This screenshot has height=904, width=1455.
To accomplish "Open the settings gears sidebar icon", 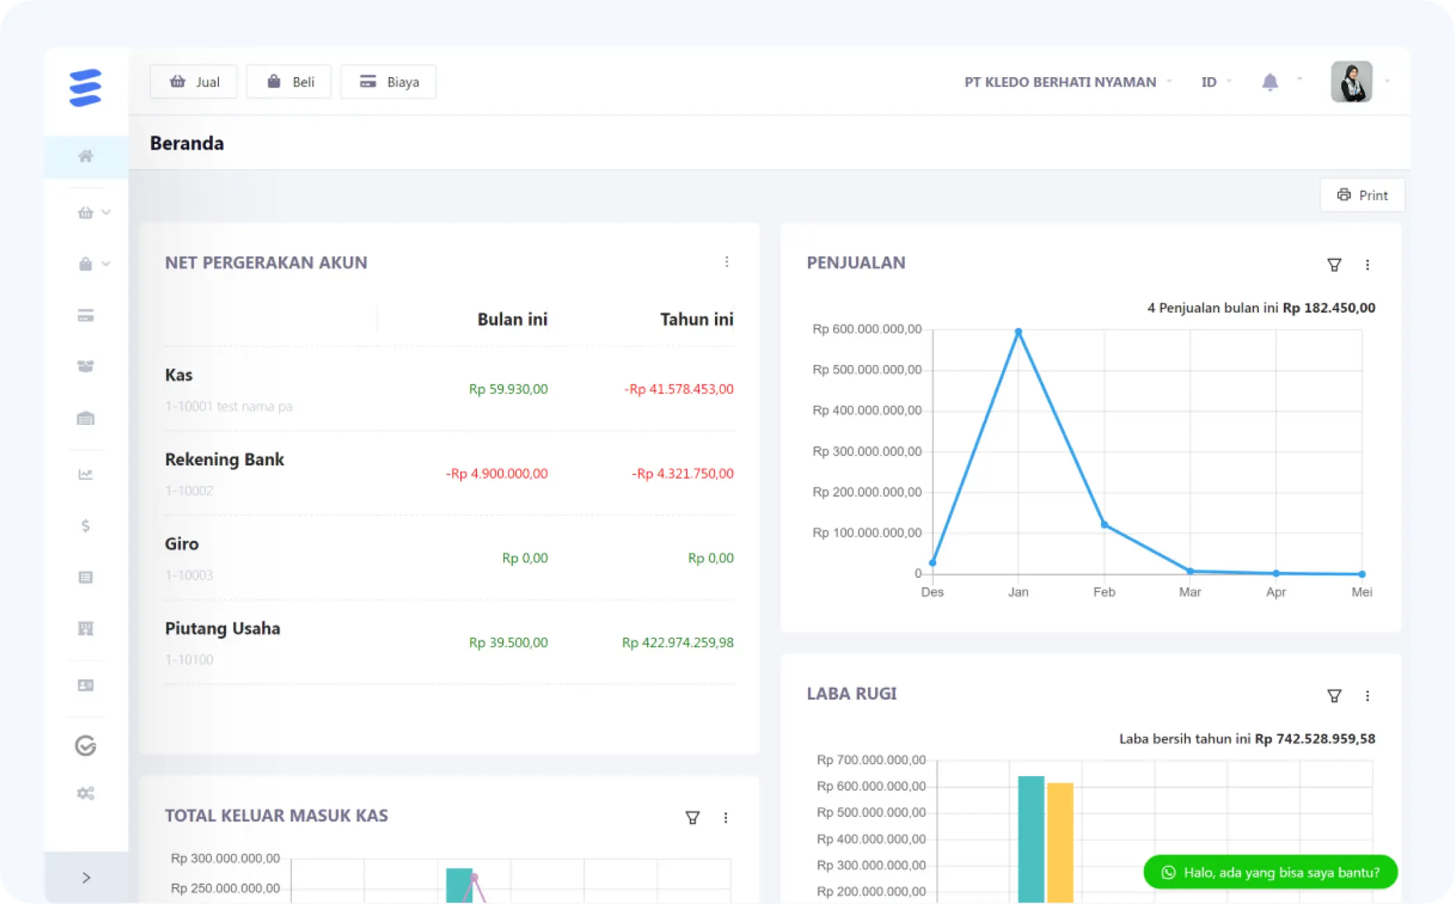I will coord(86,793).
